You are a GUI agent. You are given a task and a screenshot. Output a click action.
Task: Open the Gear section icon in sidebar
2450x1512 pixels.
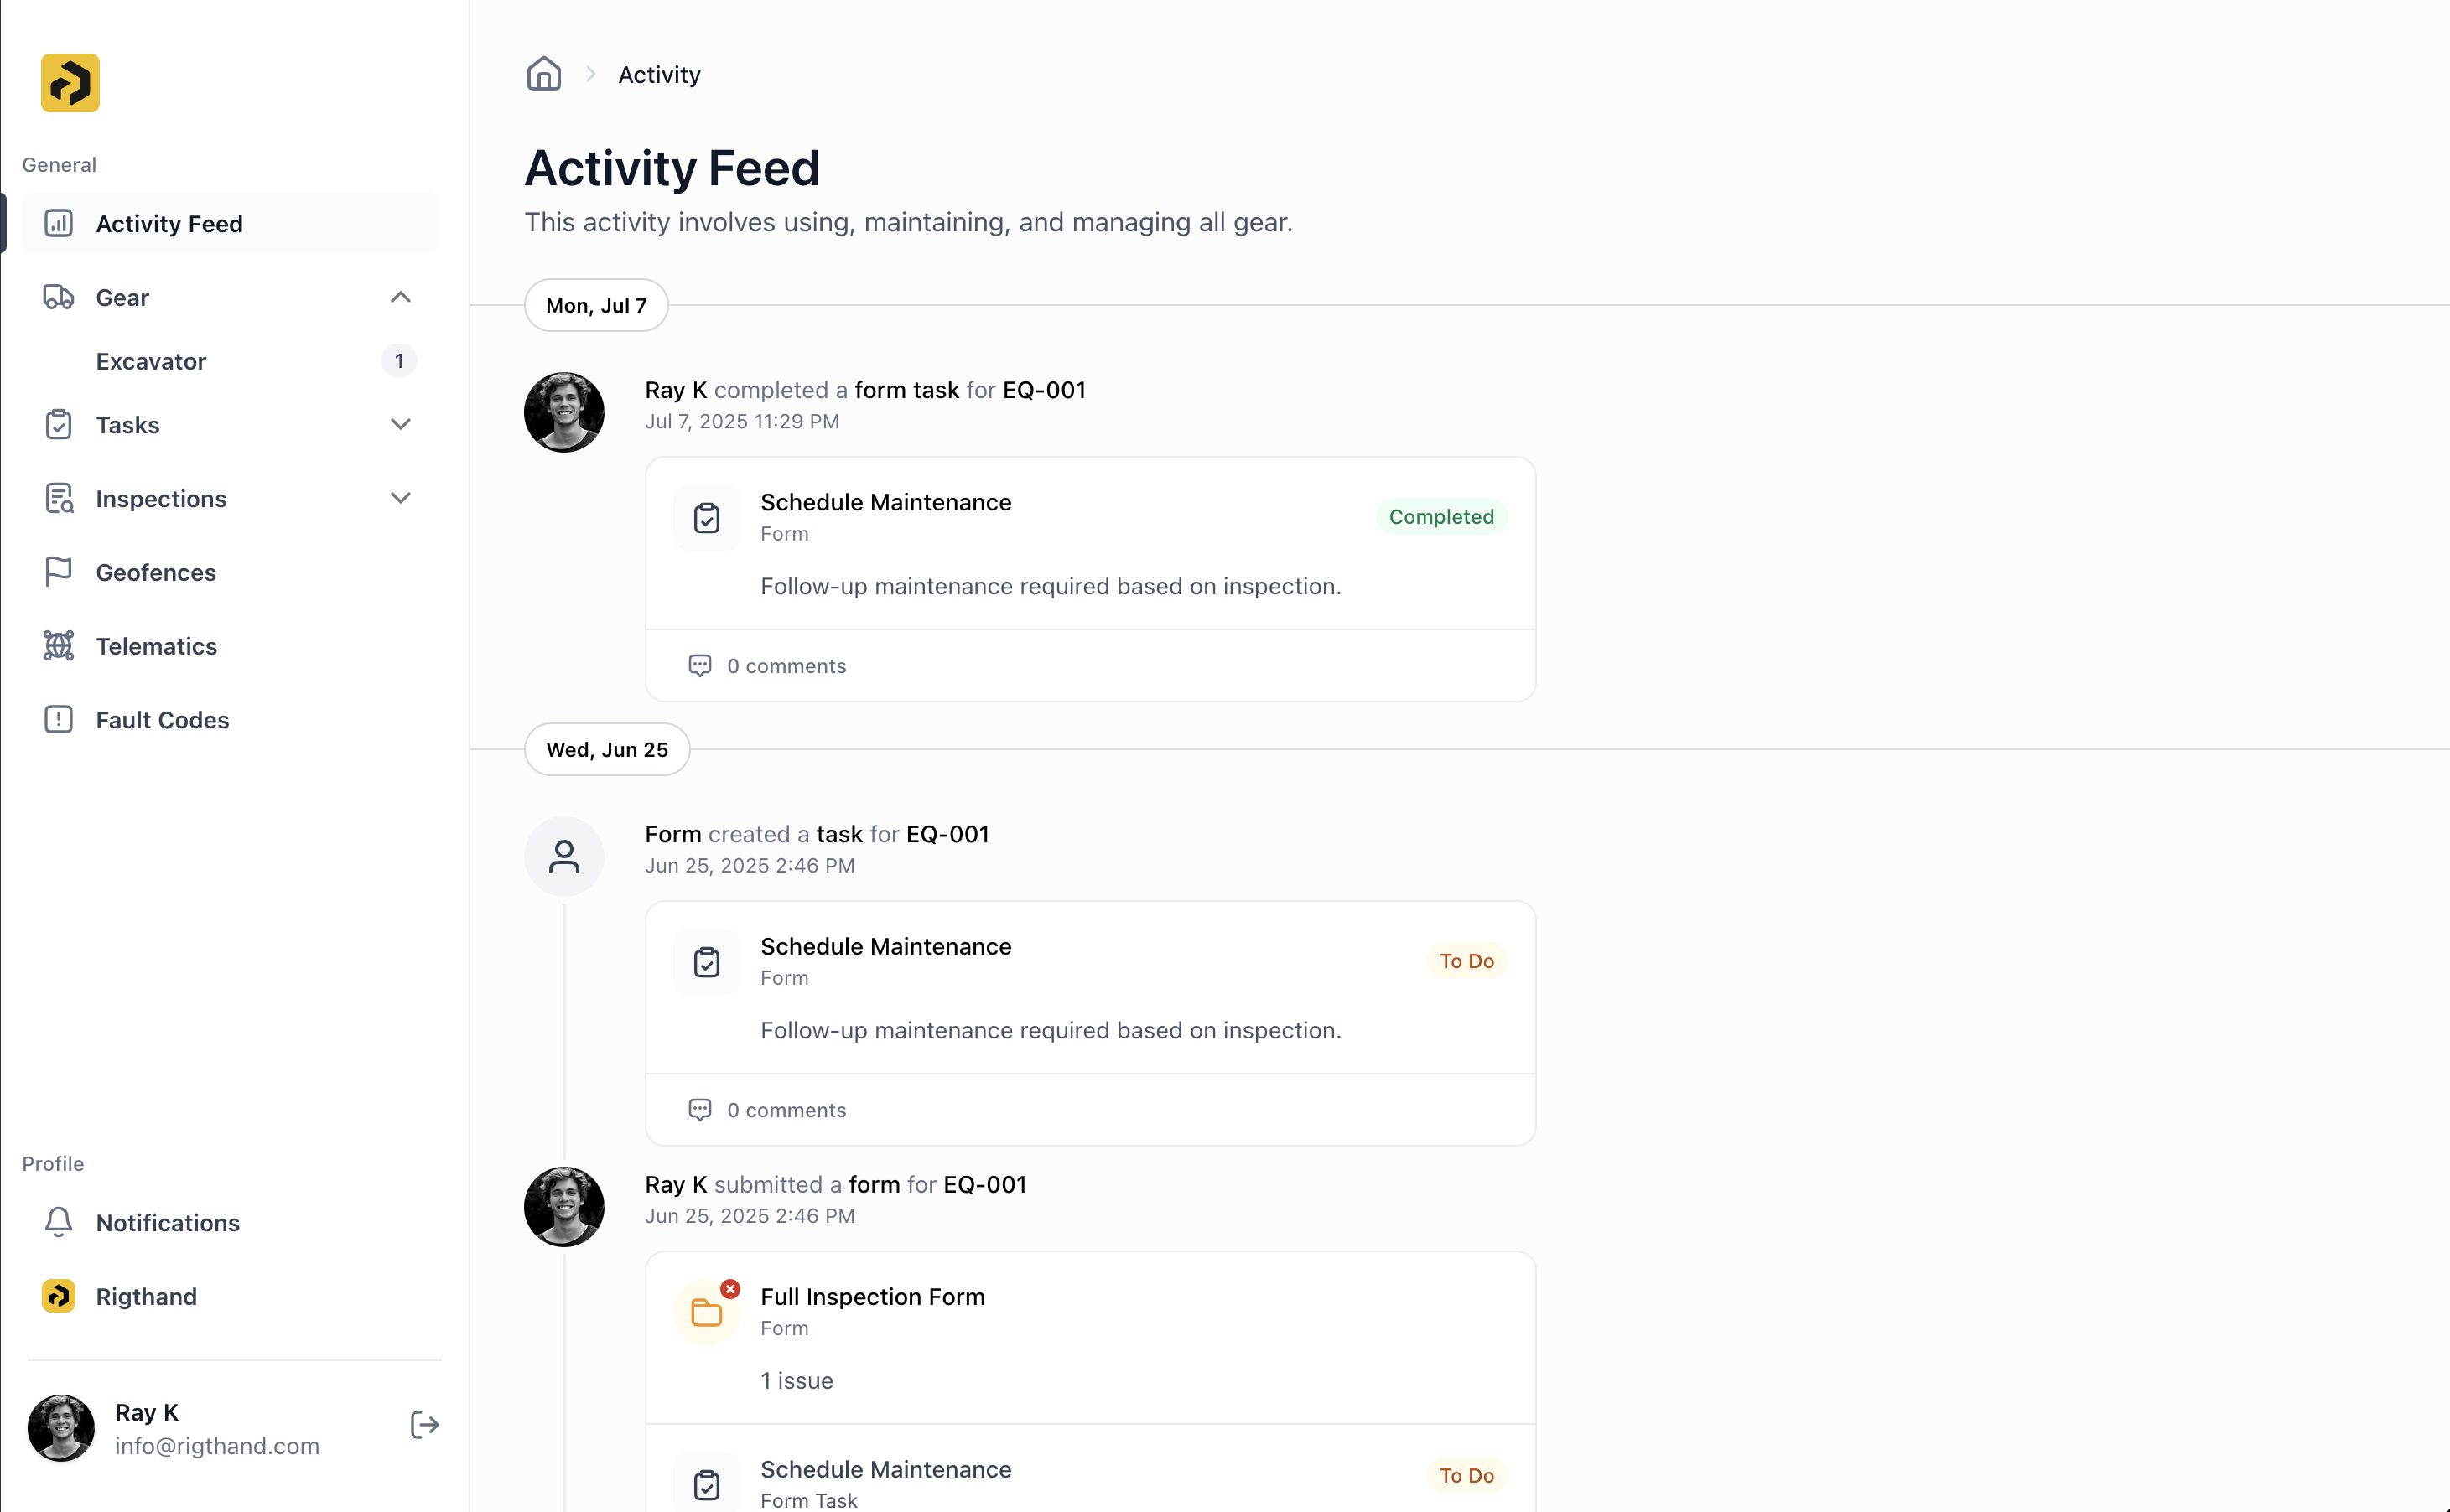[58, 297]
